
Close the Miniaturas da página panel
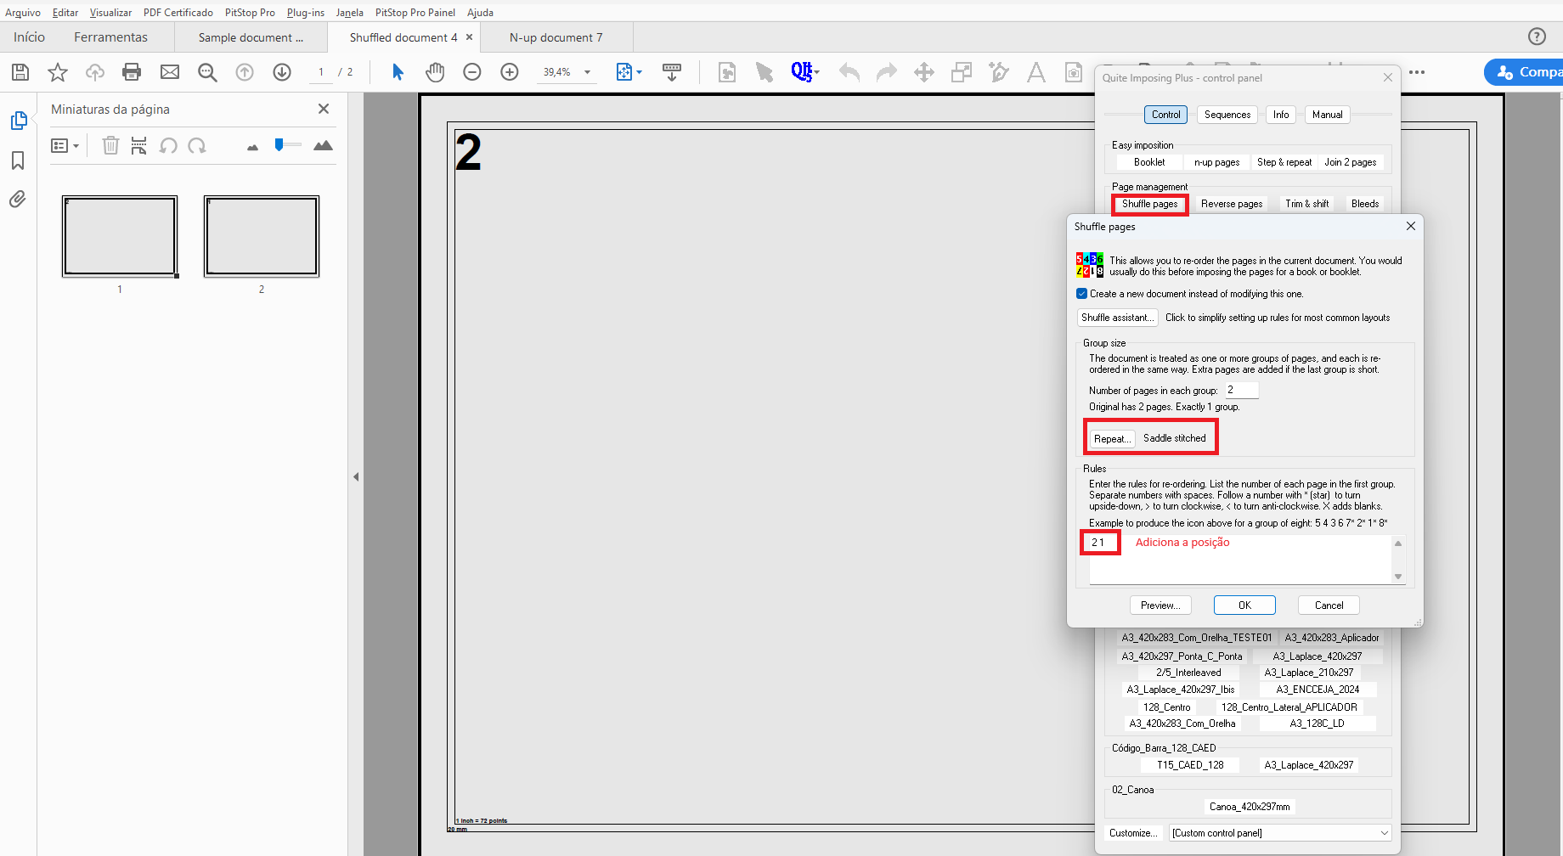(324, 109)
